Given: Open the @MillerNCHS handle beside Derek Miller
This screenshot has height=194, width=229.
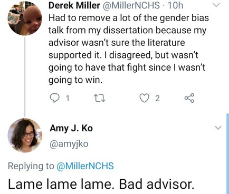Looking at the screenshot, I should 130,5.
